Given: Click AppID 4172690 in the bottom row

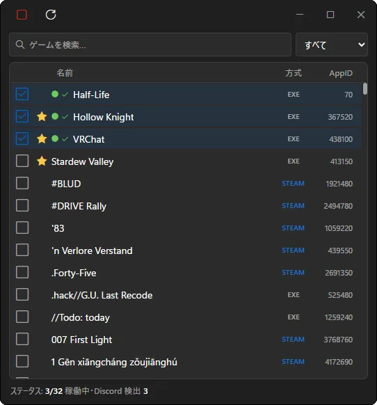Looking at the screenshot, I should (339, 362).
